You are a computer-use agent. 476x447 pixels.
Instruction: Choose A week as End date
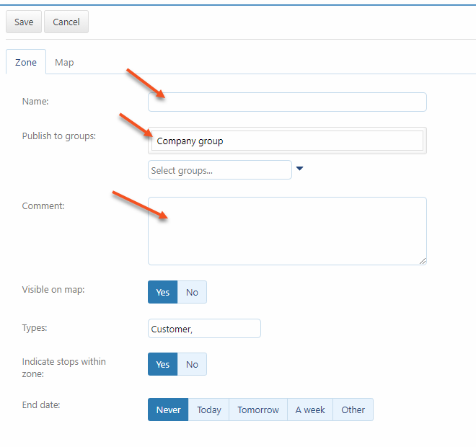coord(310,410)
